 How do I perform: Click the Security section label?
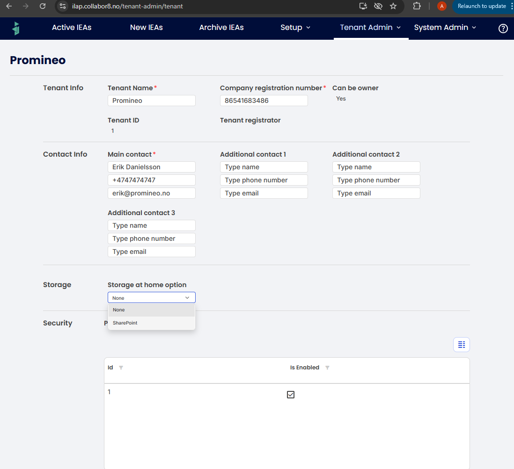(x=58, y=323)
